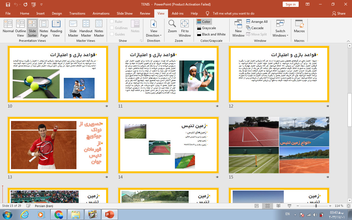
Task: Switch to Normal view
Action: (8, 28)
